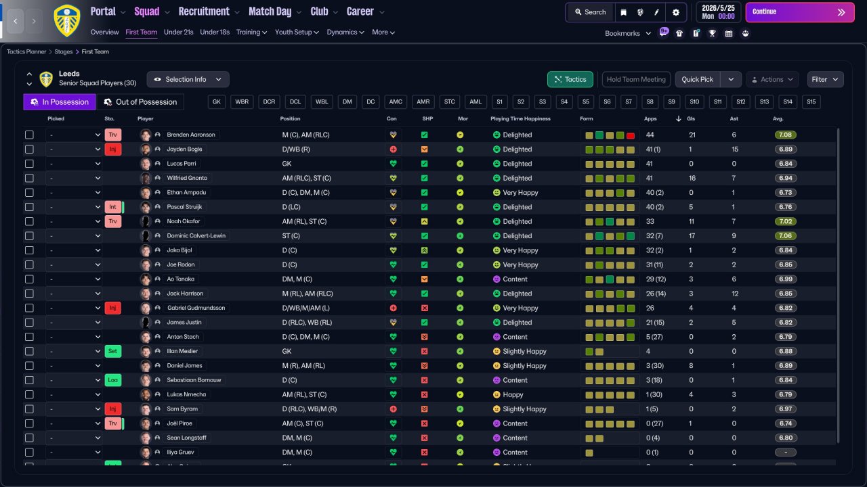Expand the Selection Info dropdown

pyautogui.click(x=188, y=79)
